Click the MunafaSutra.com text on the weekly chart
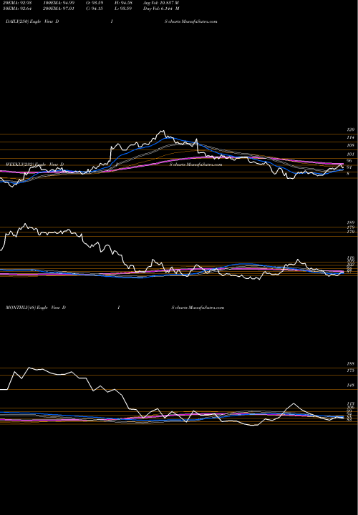The image size is (358, 515). tap(204, 165)
